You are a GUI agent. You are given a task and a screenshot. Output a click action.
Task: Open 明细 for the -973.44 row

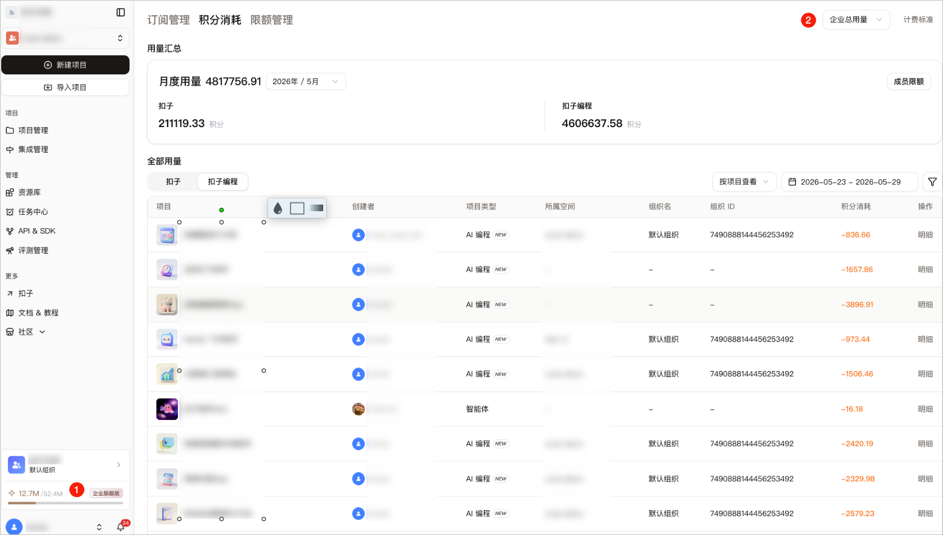[x=925, y=340]
